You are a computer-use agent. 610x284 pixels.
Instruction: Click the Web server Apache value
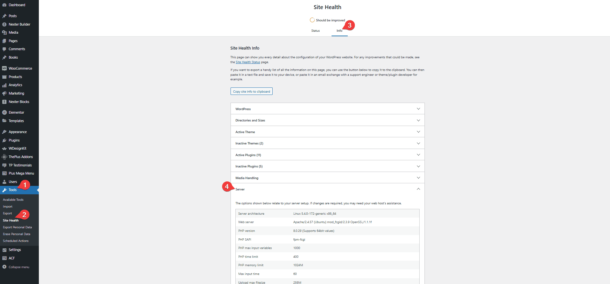click(x=333, y=222)
